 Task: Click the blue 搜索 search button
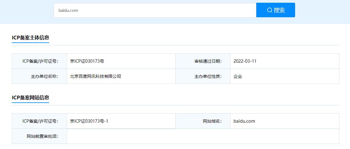[x=275, y=10]
